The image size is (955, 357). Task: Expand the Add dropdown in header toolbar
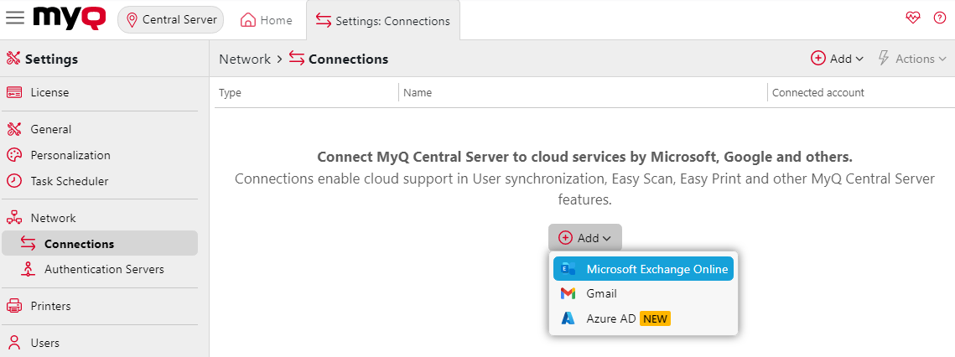[837, 59]
